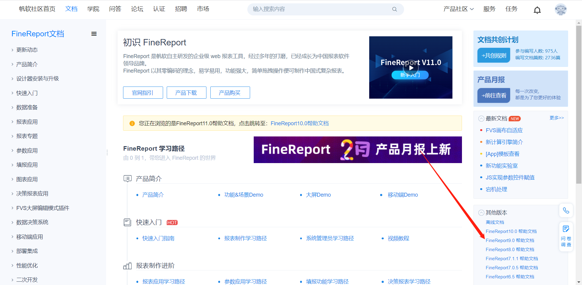The width and height of the screenshot is (582, 285).
Task: Open the 功能&场景Demo link
Action: pos(244,195)
